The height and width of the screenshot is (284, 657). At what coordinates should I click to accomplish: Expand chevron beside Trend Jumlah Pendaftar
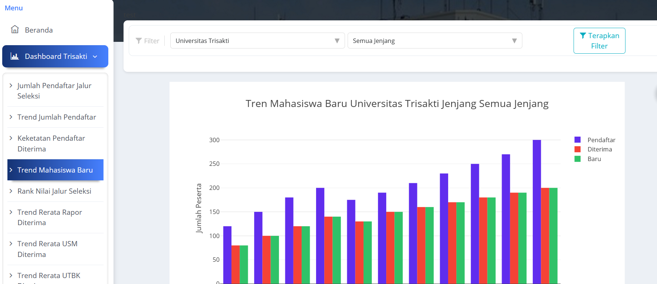11,117
